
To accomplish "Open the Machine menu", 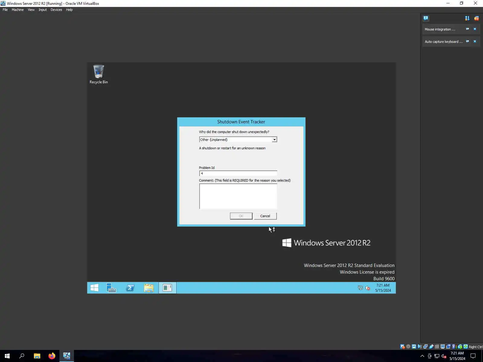I will [18, 10].
